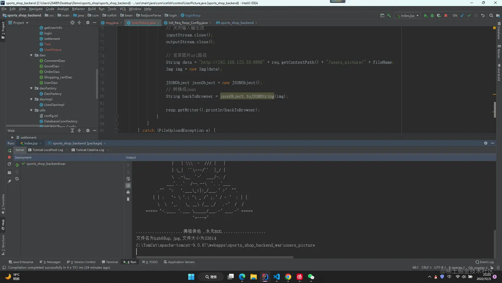Pin the Run tab with the pin icon

(x=9, y=181)
